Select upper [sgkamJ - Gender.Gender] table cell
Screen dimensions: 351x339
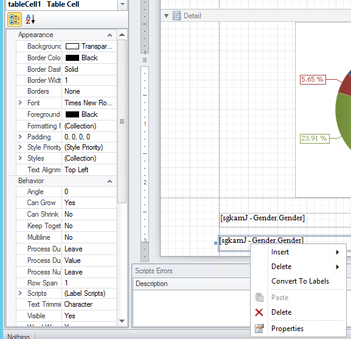click(x=285, y=220)
